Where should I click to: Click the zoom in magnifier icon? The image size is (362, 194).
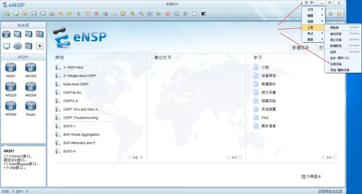[x=132, y=14]
